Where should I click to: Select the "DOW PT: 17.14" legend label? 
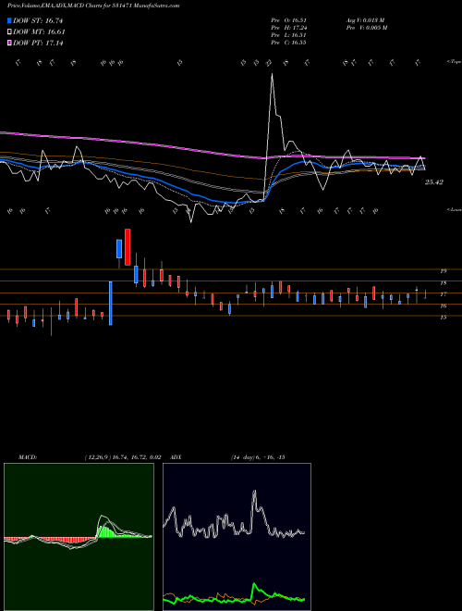38,43
